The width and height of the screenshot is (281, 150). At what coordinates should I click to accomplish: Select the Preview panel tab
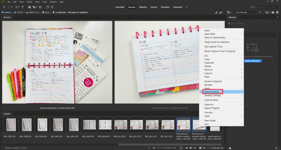(x=7, y=17)
